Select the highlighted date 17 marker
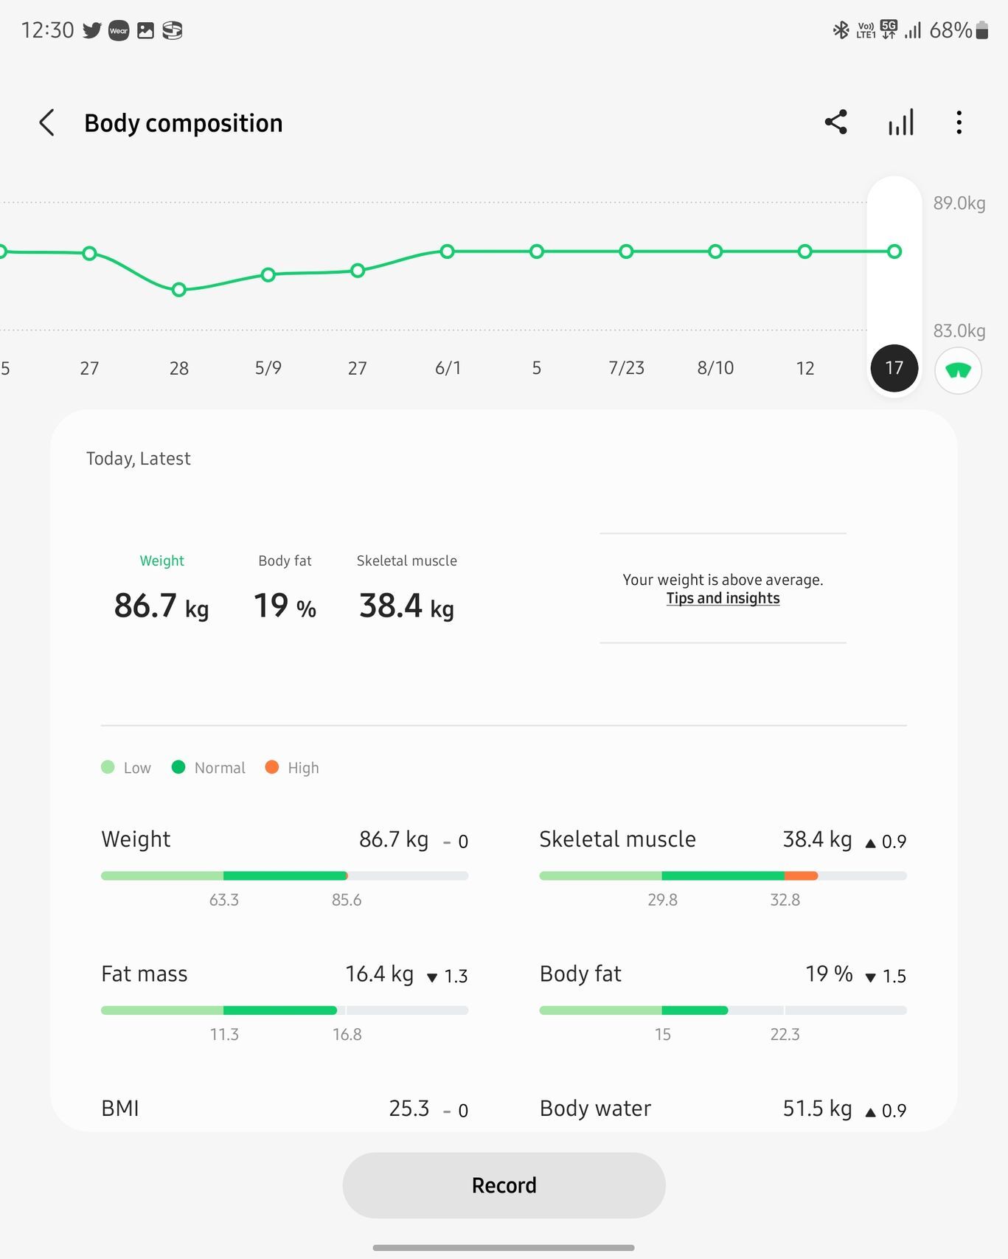Screen dimensions: 1008x1259 pos(894,367)
